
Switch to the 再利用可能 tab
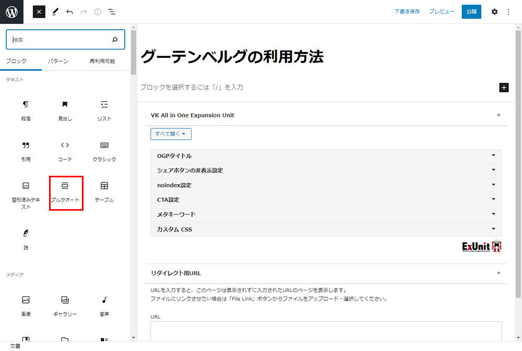click(102, 61)
